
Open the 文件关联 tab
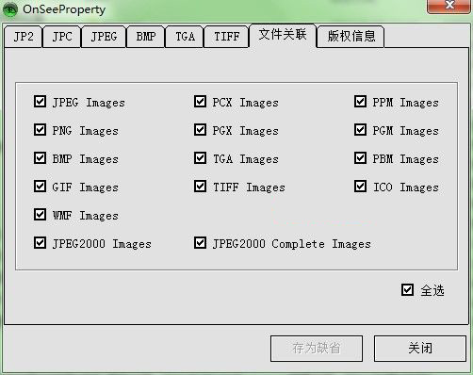[283, 35]
